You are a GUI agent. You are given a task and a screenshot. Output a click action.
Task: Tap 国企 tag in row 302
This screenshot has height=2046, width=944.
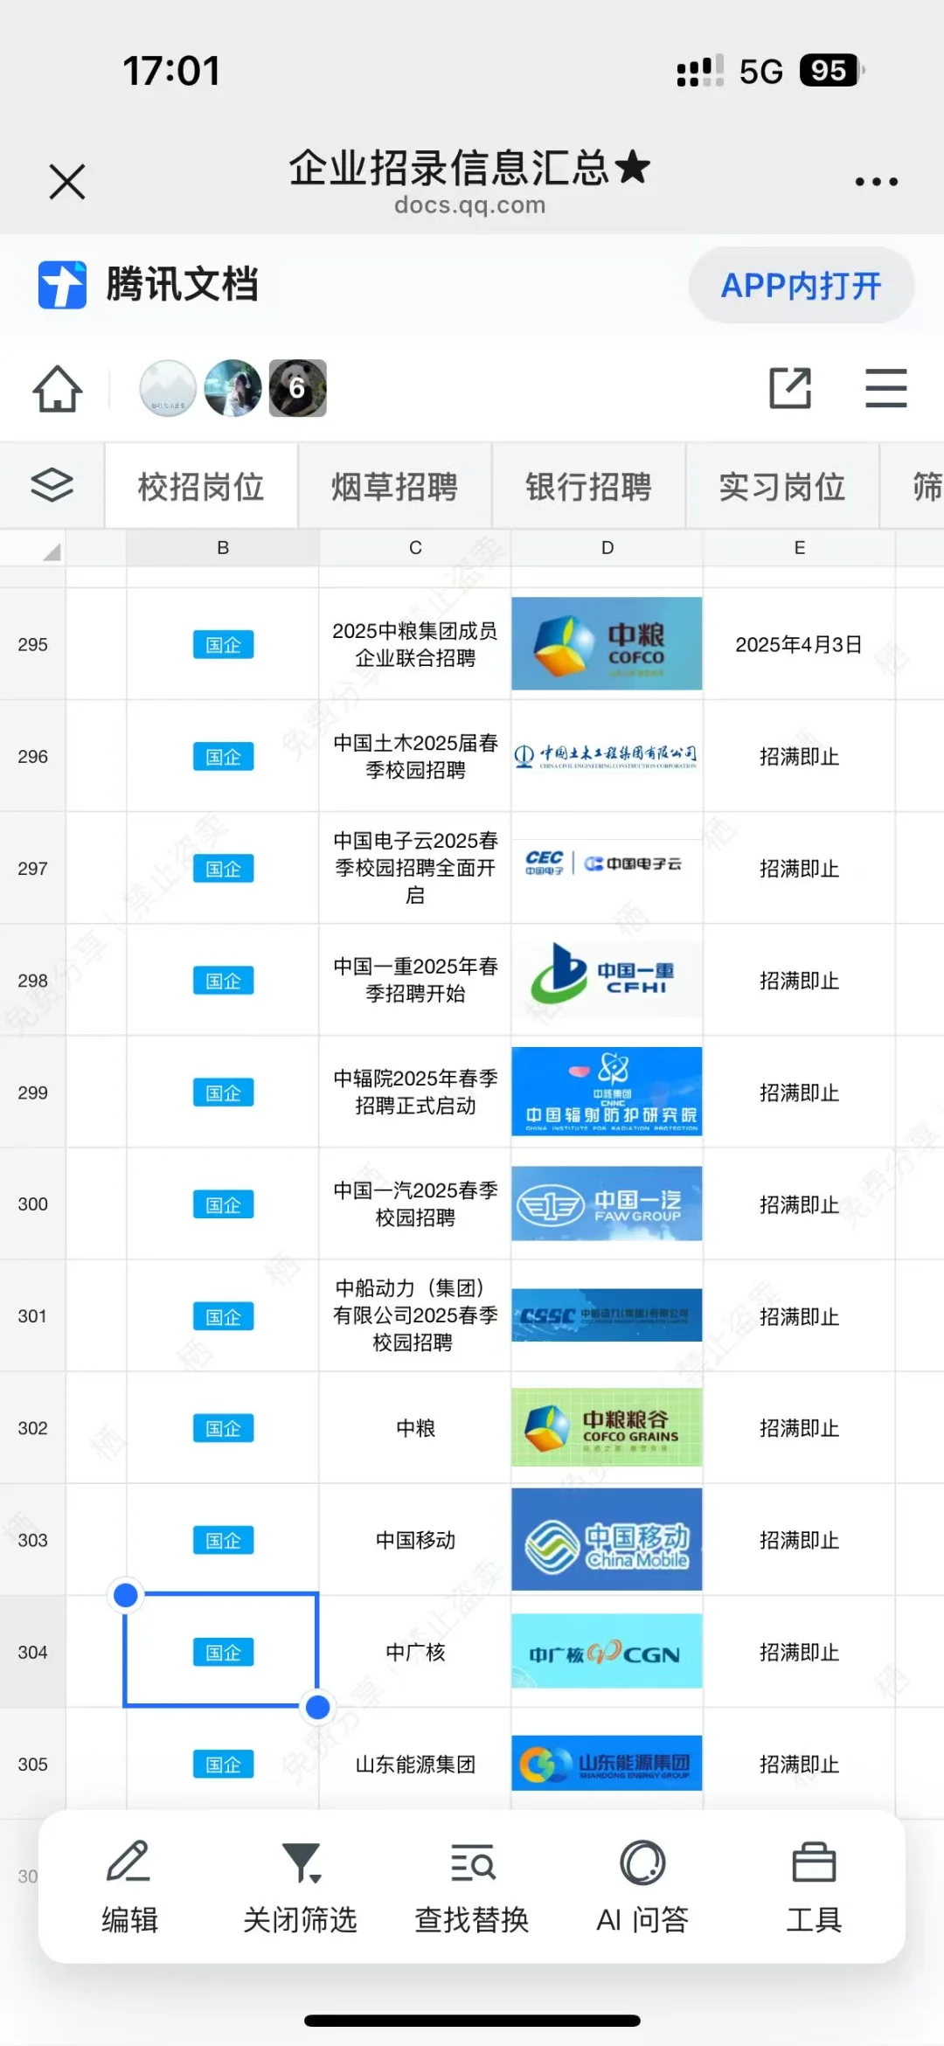223,1428
